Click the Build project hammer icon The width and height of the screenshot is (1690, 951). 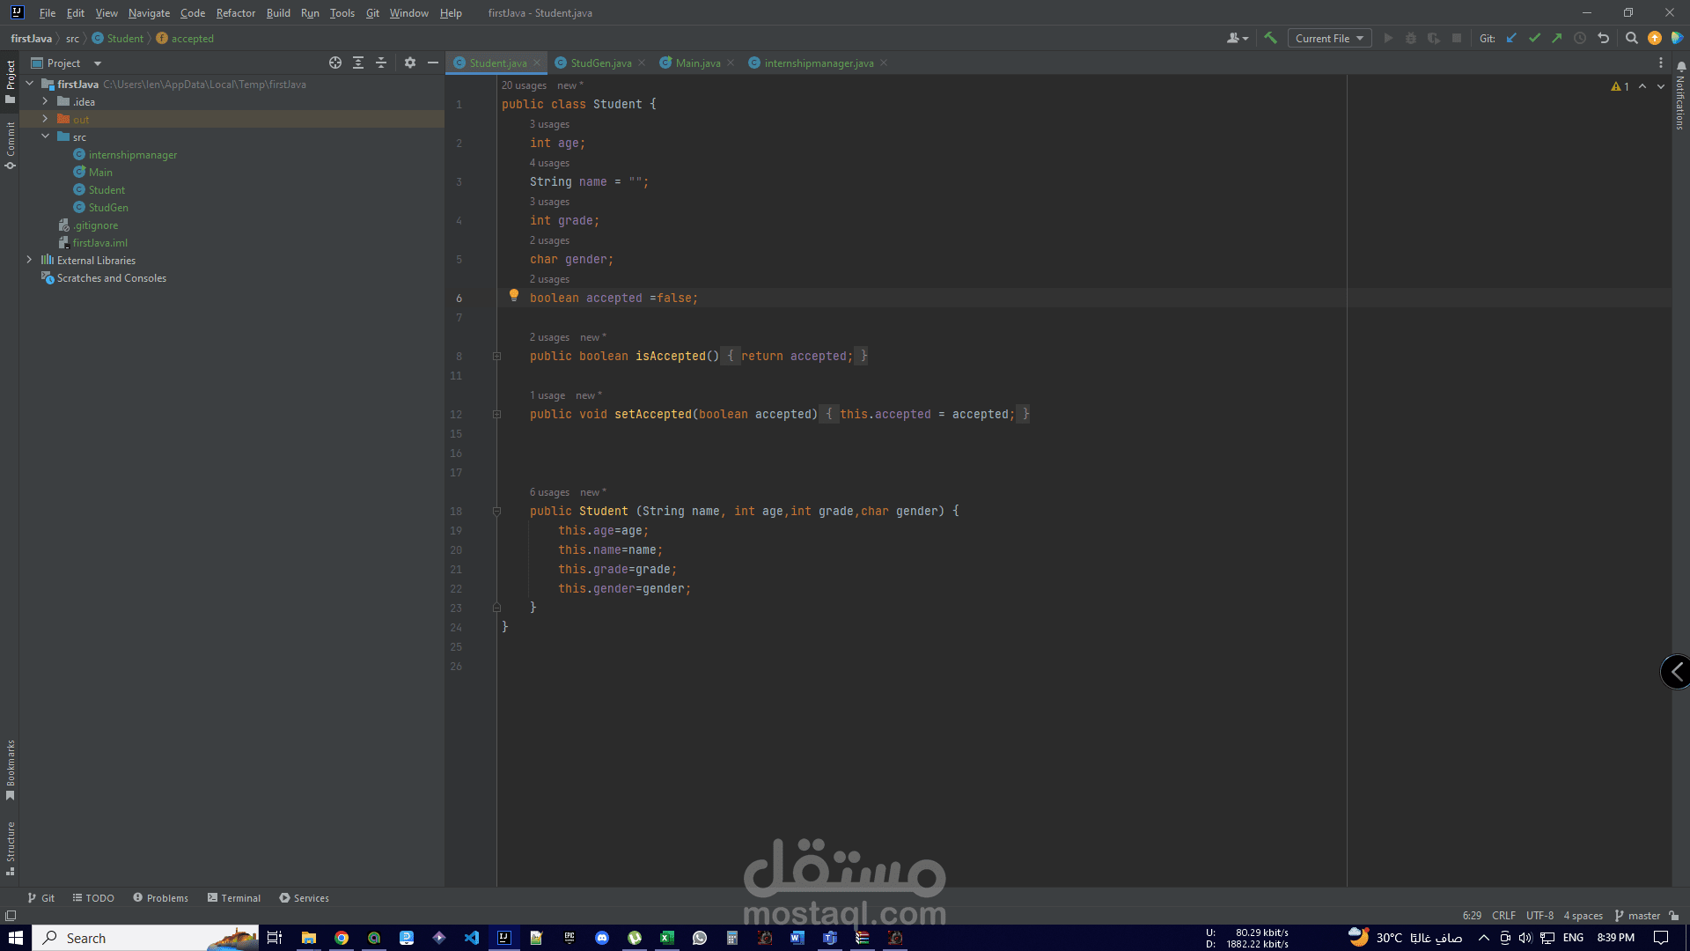pyautogui.click(x=1270, y=38)
